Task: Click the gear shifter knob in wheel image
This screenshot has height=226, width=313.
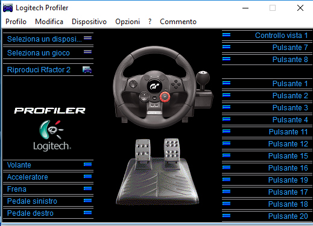Action: click(x=203, y=77)
